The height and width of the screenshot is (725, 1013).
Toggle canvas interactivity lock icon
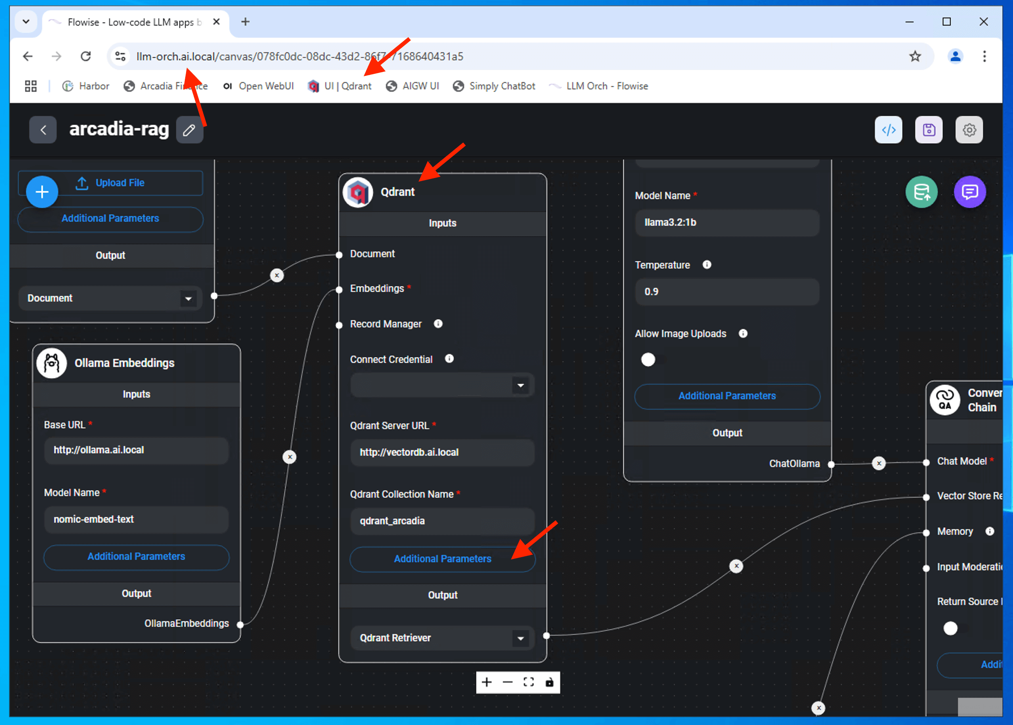click(x=549, y=682)
